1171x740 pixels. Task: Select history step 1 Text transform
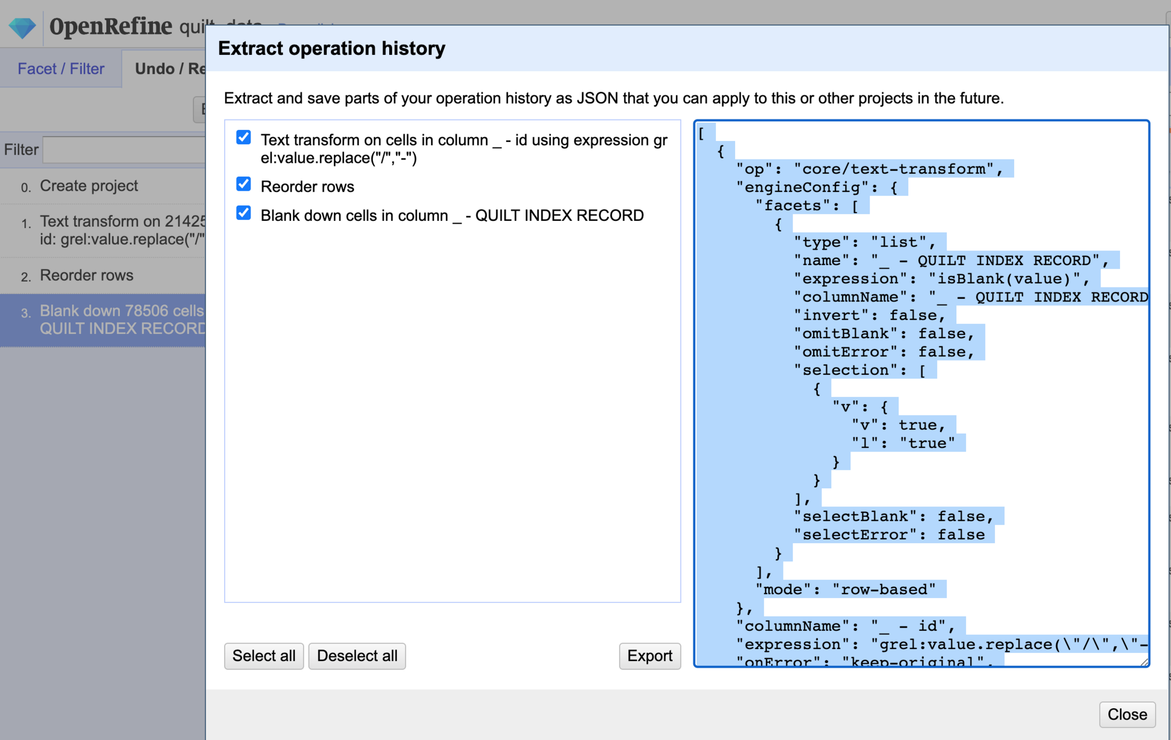point(121,230)
